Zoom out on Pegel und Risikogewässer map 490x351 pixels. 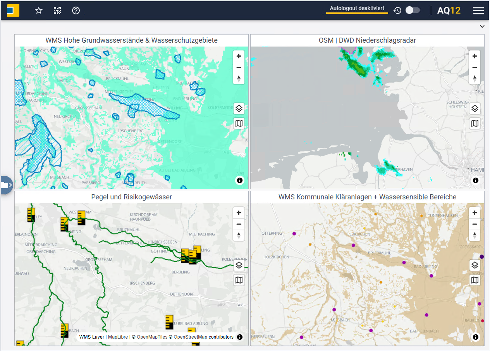[239, 224]
